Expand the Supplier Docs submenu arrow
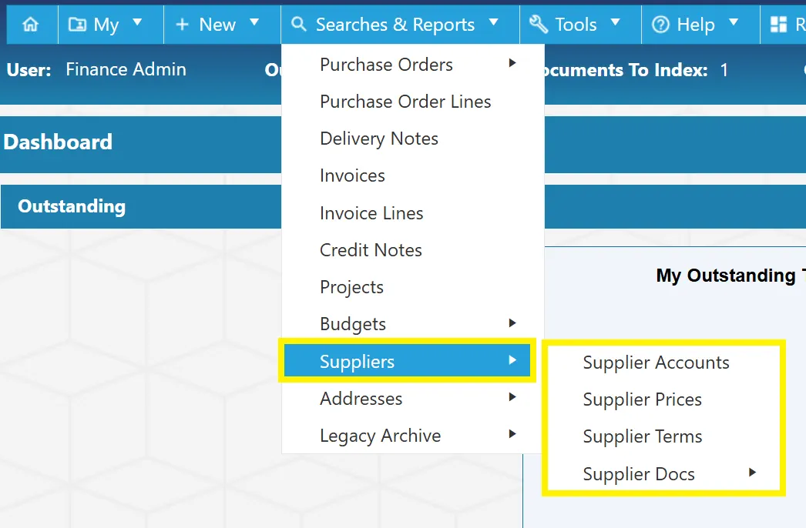 [x=752, y=472]
